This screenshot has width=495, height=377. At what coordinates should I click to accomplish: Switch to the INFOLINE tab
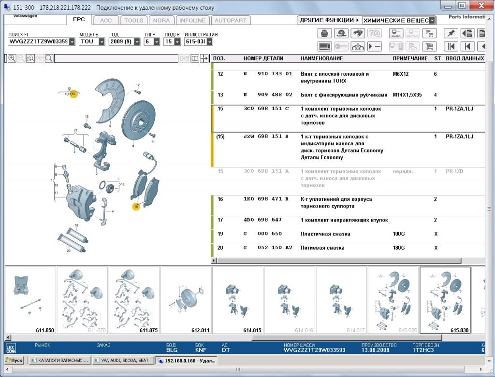tap(192, 20)
